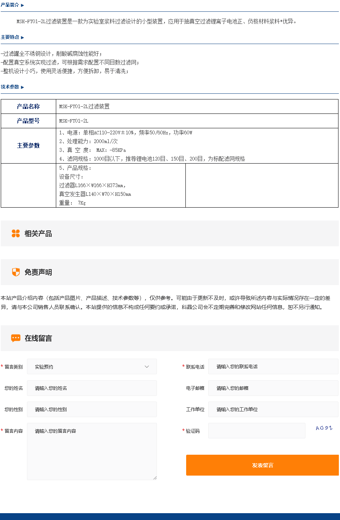The height and width of the screenshot is (520, 340).
Task: Click the 产品型号 table header cell
Action: click(x=28, y=121)
